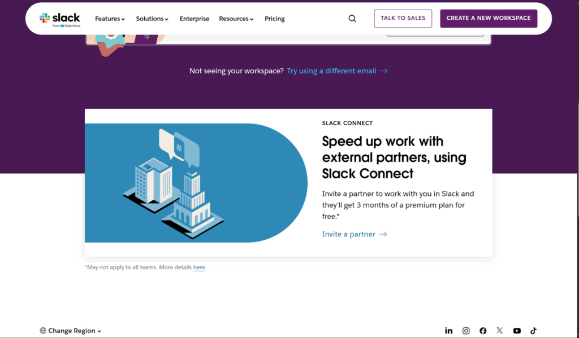Click Create a New Workspace button
The height and width of the screenshot is (338, 579).
[489, 18]
